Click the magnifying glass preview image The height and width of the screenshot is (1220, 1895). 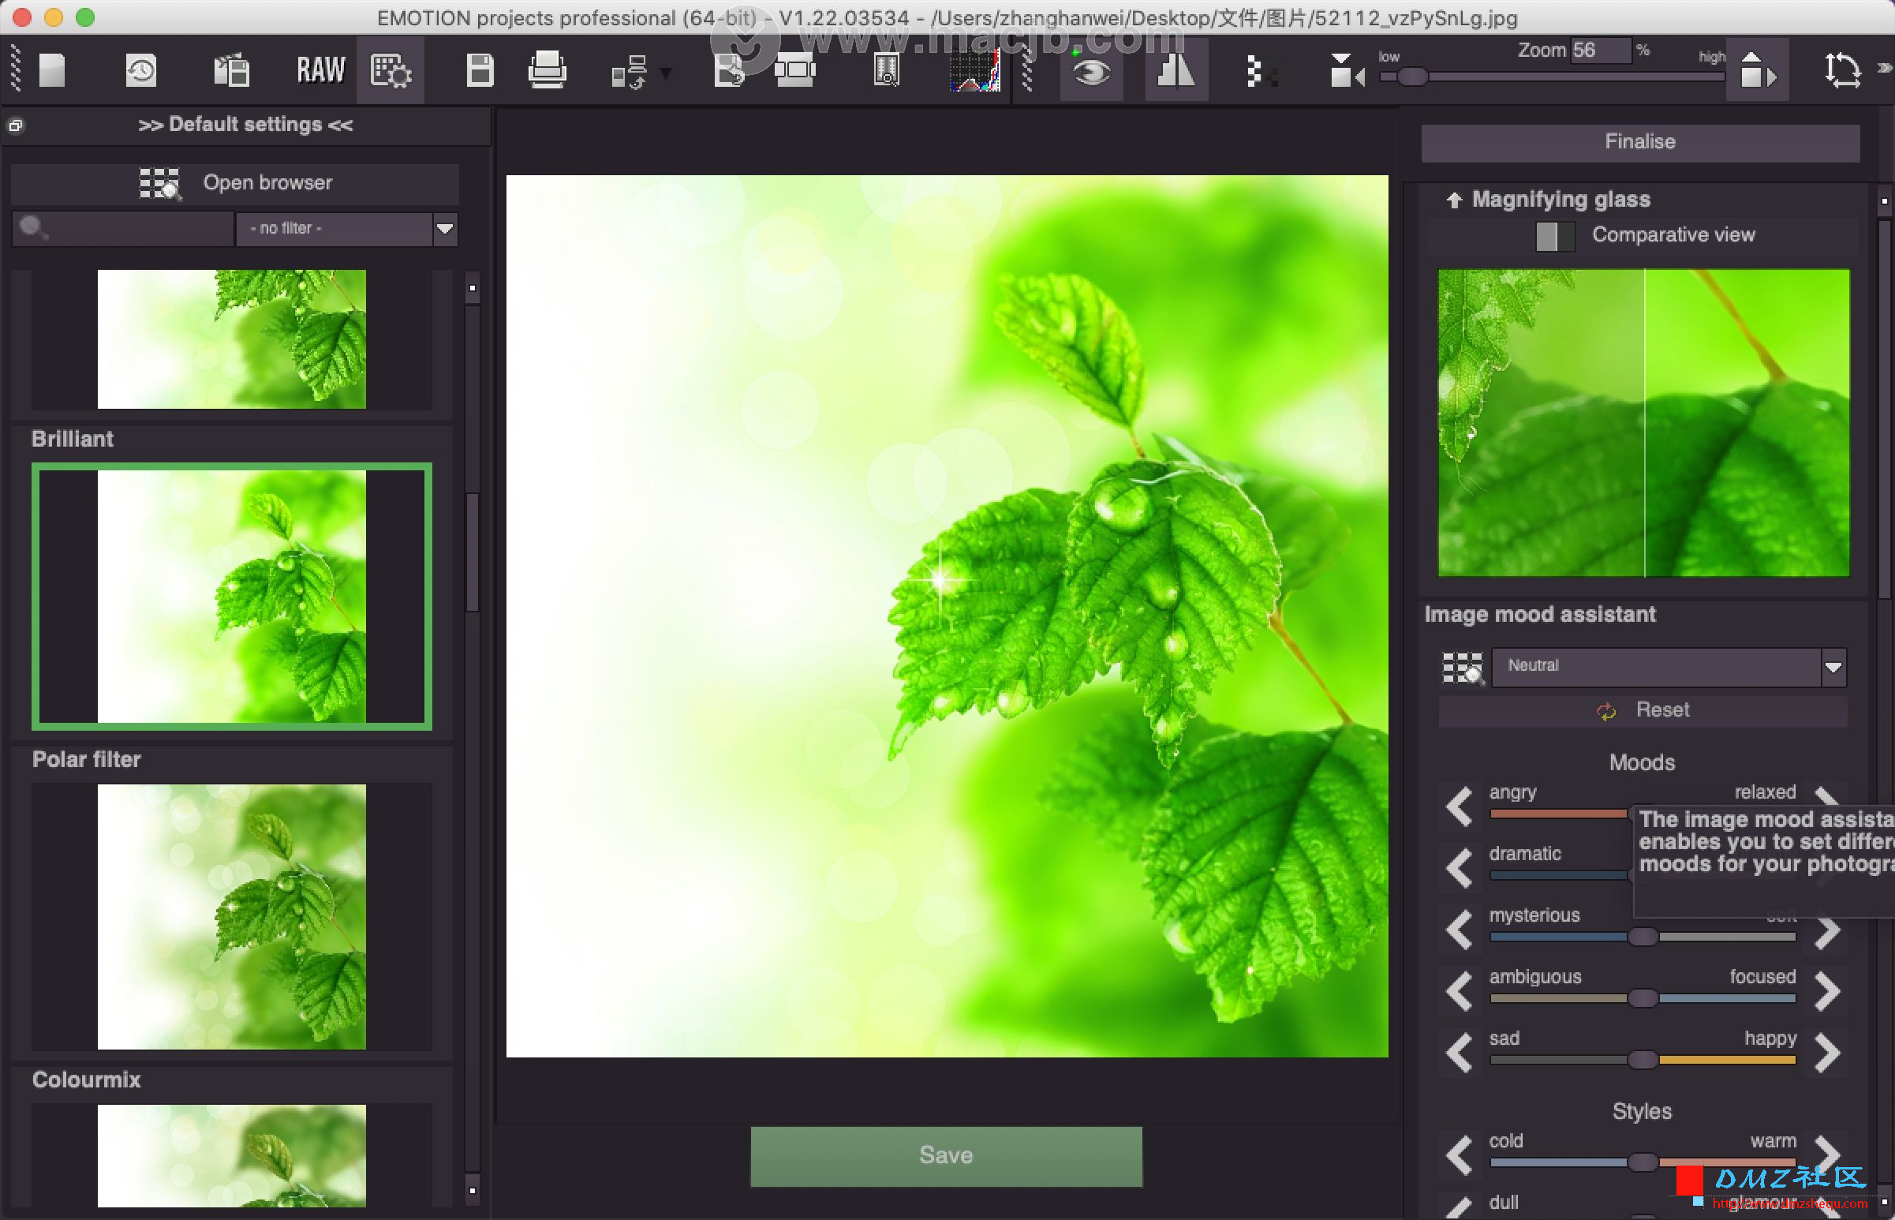click(1643, 422)
